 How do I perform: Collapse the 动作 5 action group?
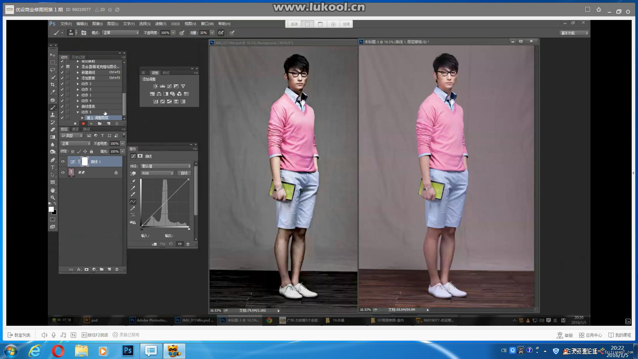78,112
